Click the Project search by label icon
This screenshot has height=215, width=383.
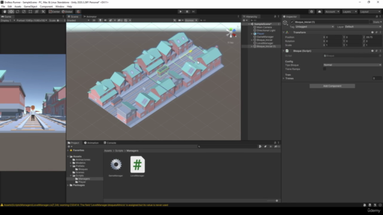[x=265, y=146]
